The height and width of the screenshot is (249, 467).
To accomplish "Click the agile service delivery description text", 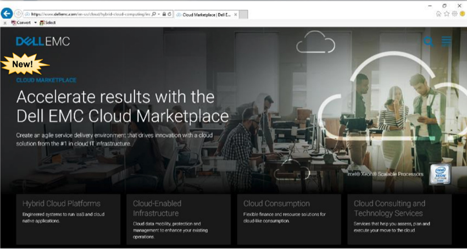I will coord(115,140).
